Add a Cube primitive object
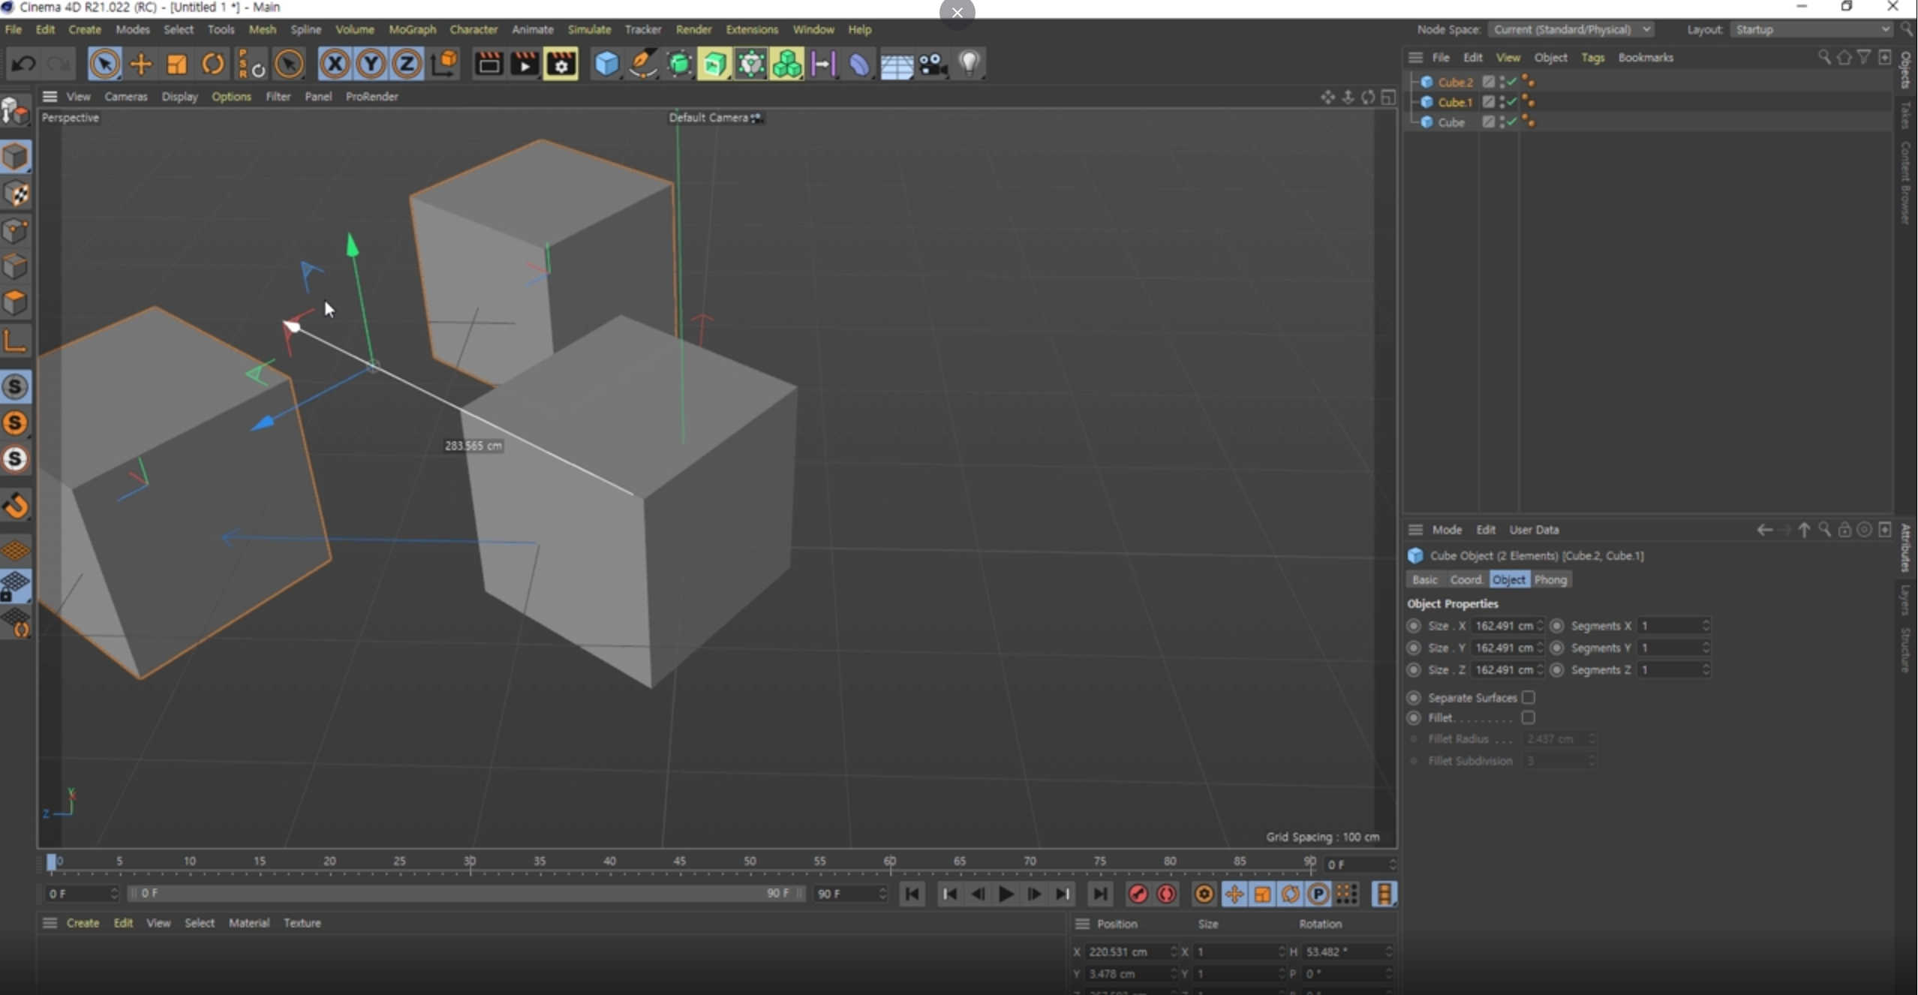 [x=606, y=64]
